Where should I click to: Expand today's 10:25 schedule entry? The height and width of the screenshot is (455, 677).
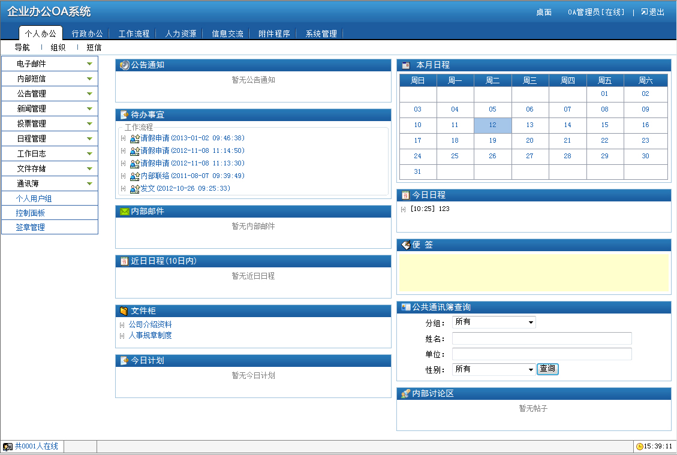404,209
